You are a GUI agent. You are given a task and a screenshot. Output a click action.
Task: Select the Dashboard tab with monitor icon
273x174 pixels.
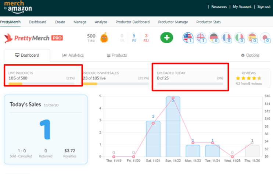pos(27,55)
